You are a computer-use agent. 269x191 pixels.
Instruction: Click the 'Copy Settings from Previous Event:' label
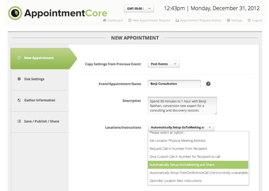pyautogui.click(x=113, y=64)
